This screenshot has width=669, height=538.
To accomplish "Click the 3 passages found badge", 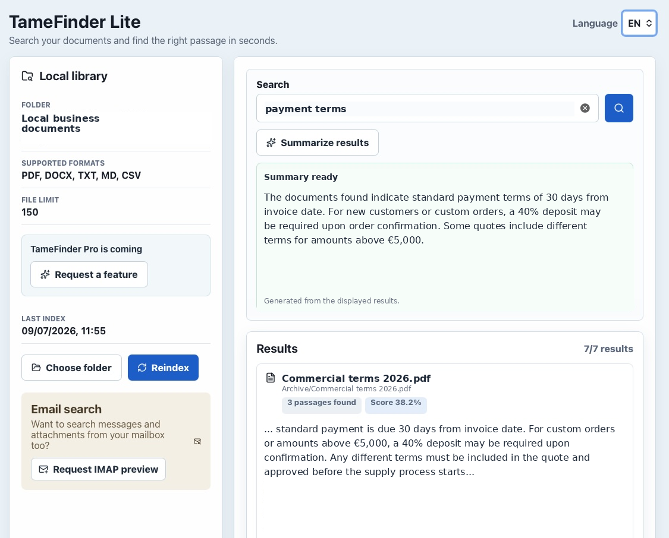I will click(x=322, y=405).
